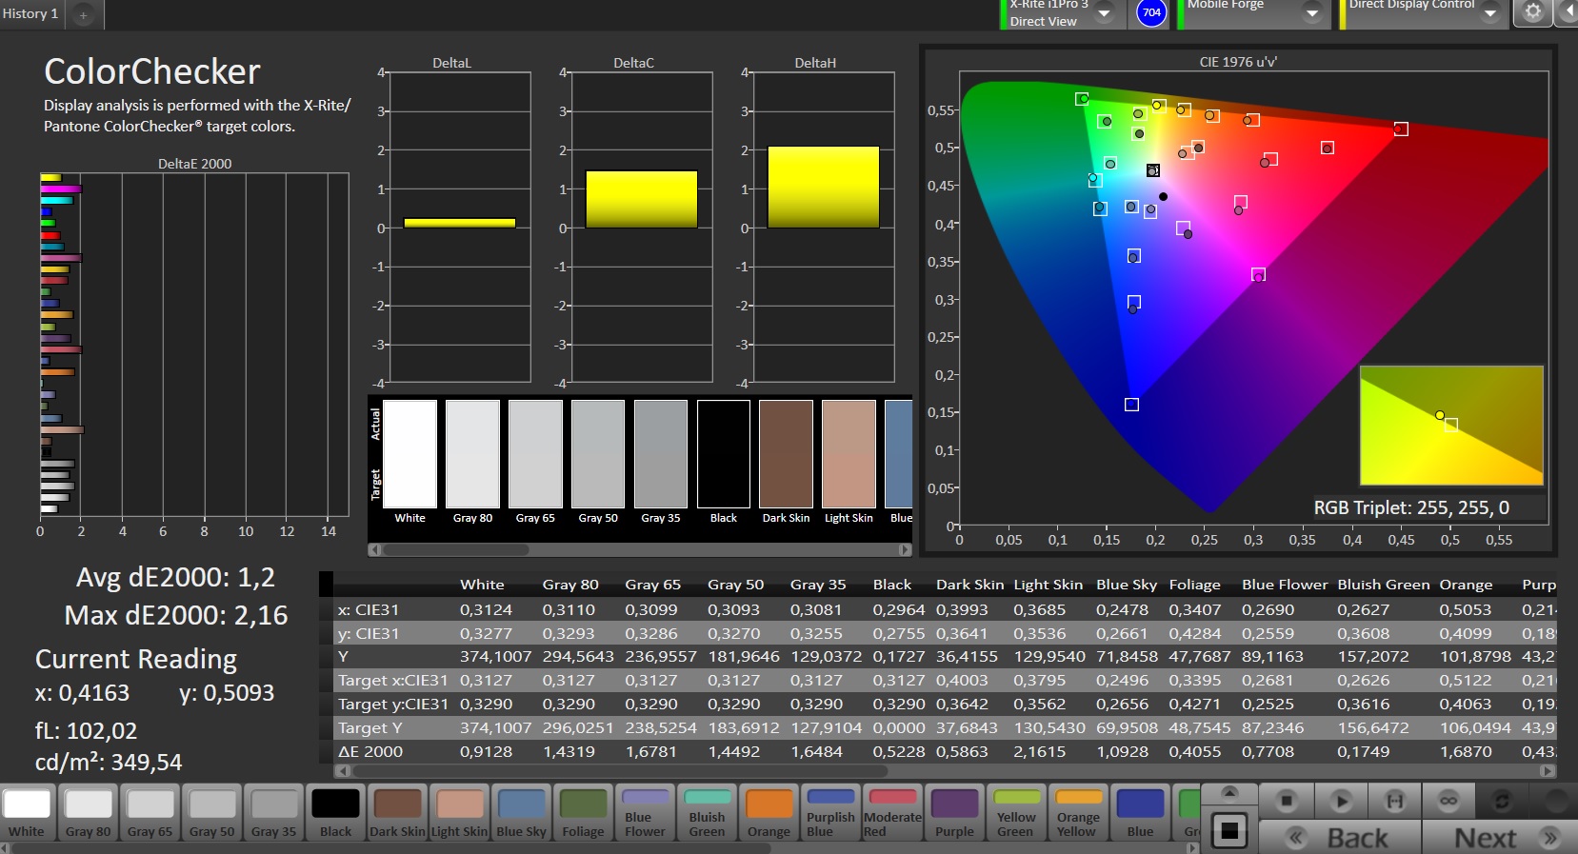Expand the X-Rite i1Pro 3 meter dropdown
Screen dimensions: 1578x854
1104,13
